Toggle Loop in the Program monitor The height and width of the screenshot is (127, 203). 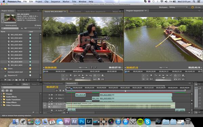click(x=175, y=75)
